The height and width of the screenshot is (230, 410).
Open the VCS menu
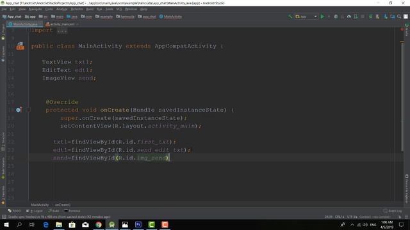pyautogui.click(x=119, y=9)
